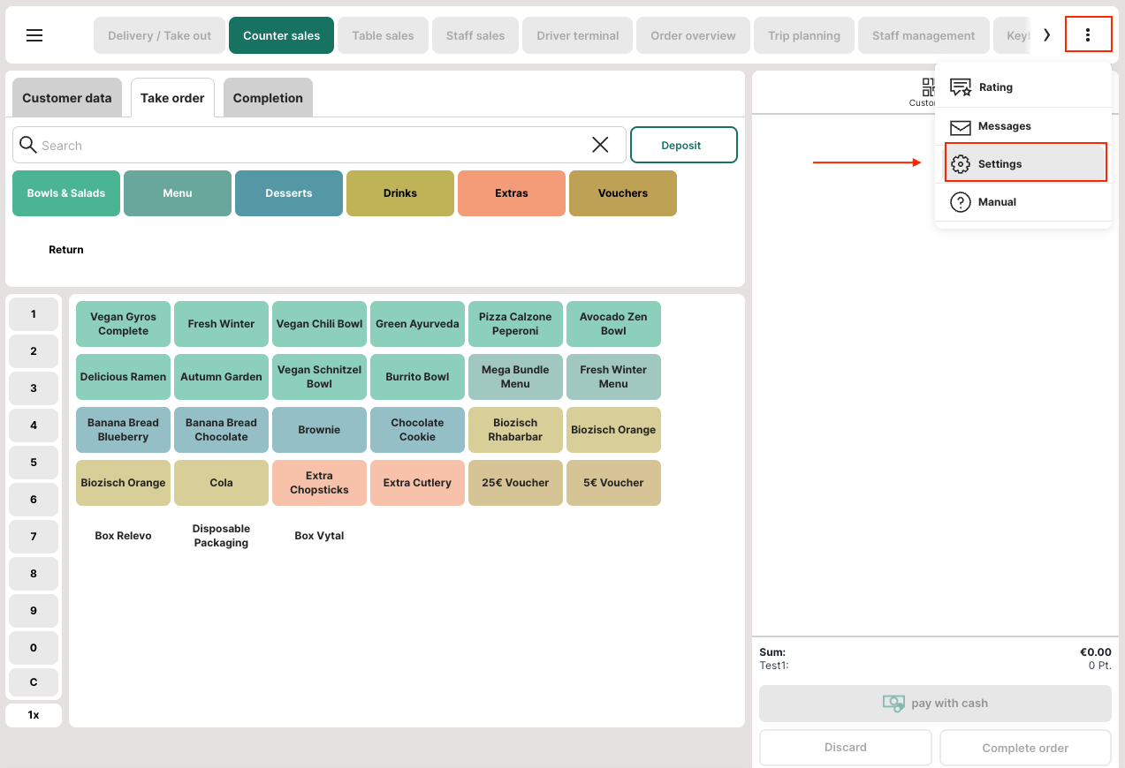Tap number 9 on the keypad

pos(34,611)
